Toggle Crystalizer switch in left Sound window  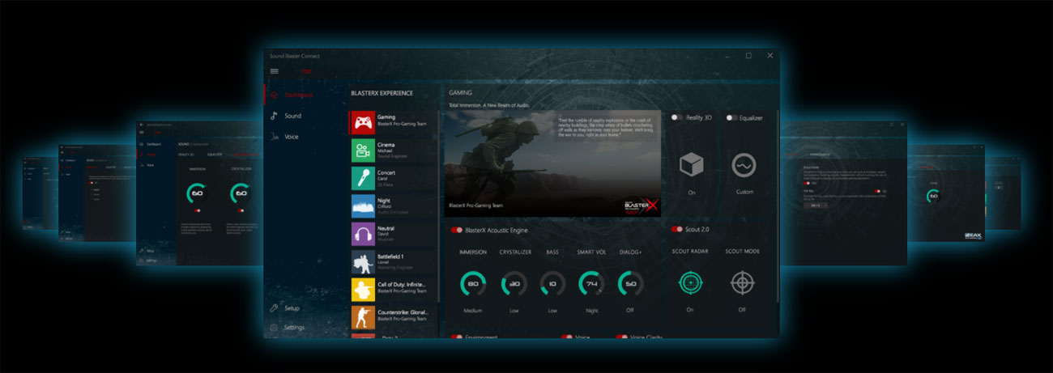(x=241, y=210)
